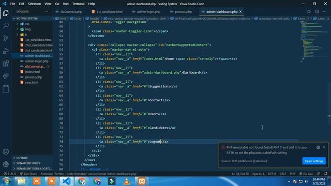Open the Live Share activity bar icon

(x=6, y=76)
